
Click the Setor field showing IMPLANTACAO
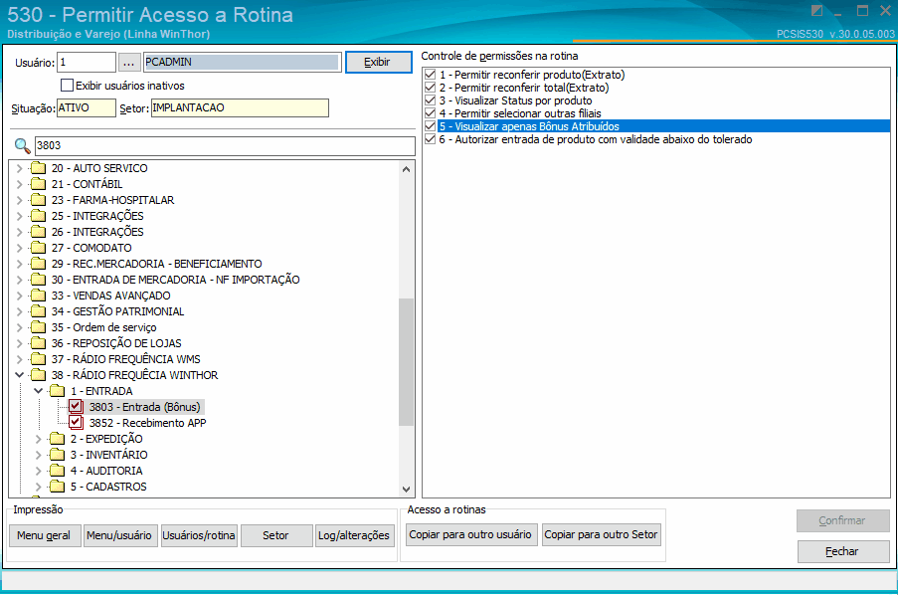click(240, 107)
